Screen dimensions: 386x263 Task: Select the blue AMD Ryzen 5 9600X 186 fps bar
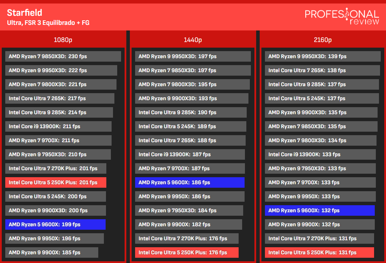click(x=190, y=182)
